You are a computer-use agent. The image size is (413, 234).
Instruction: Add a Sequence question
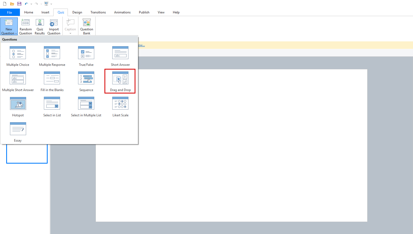tap(86, 82)
